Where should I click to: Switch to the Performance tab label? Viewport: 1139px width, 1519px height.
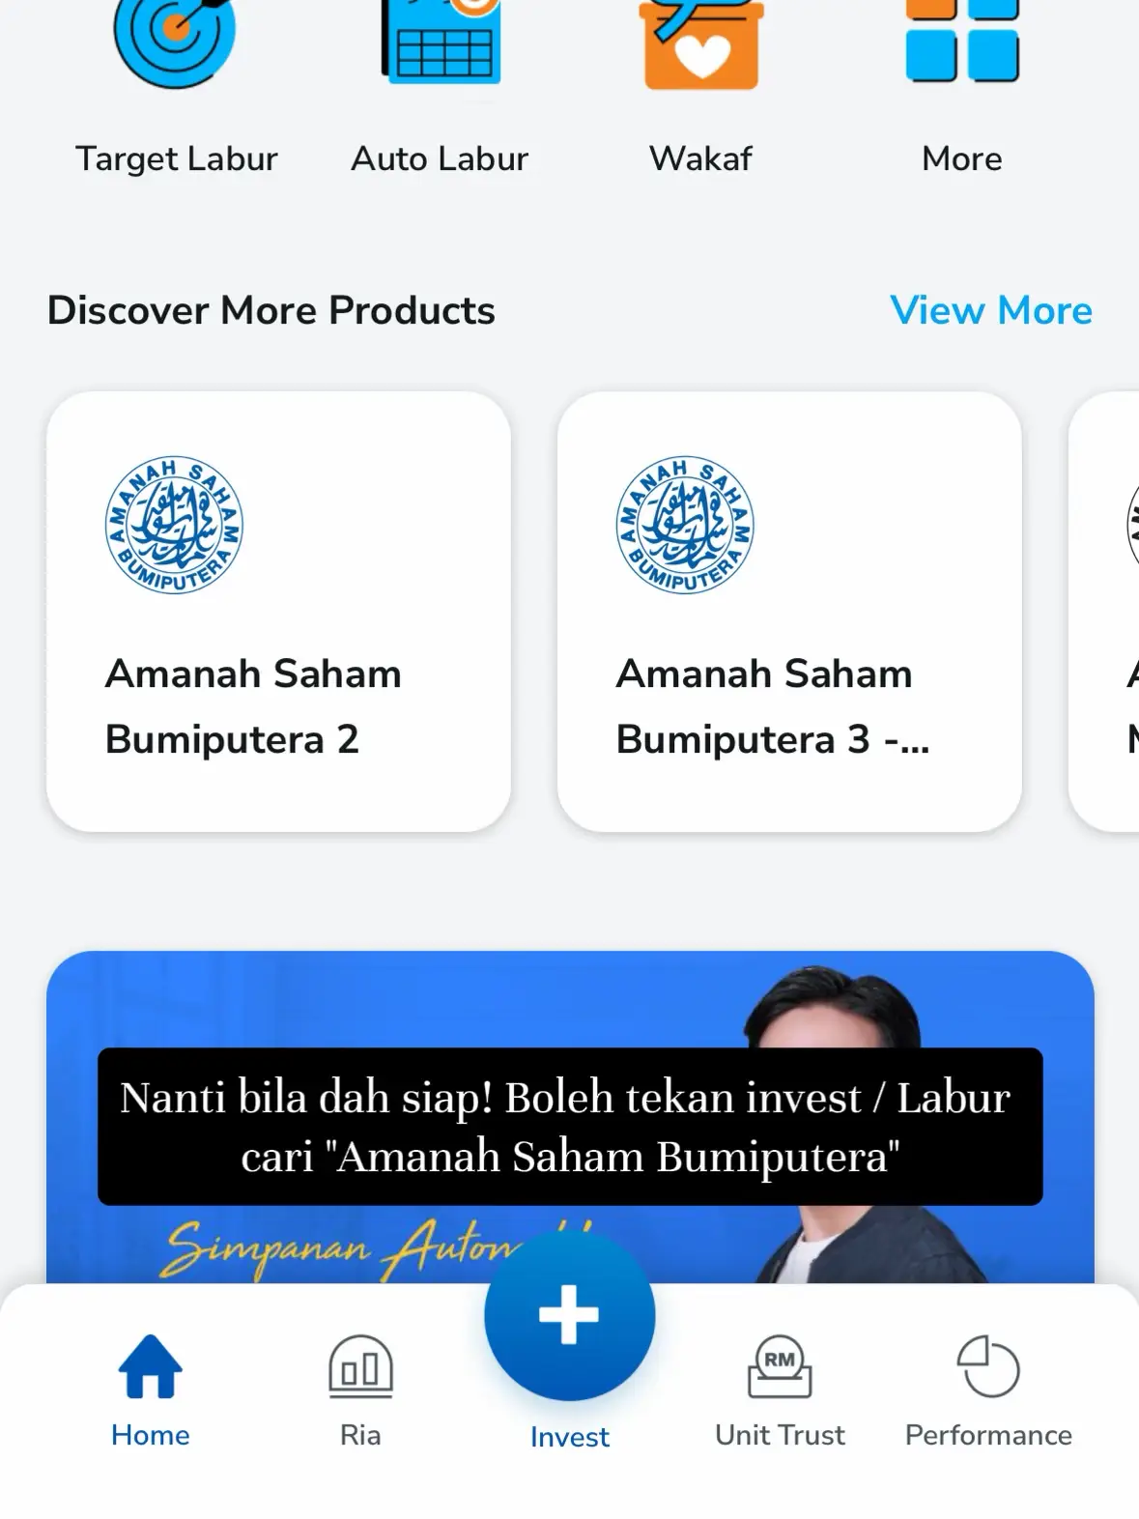point(988,1435)
